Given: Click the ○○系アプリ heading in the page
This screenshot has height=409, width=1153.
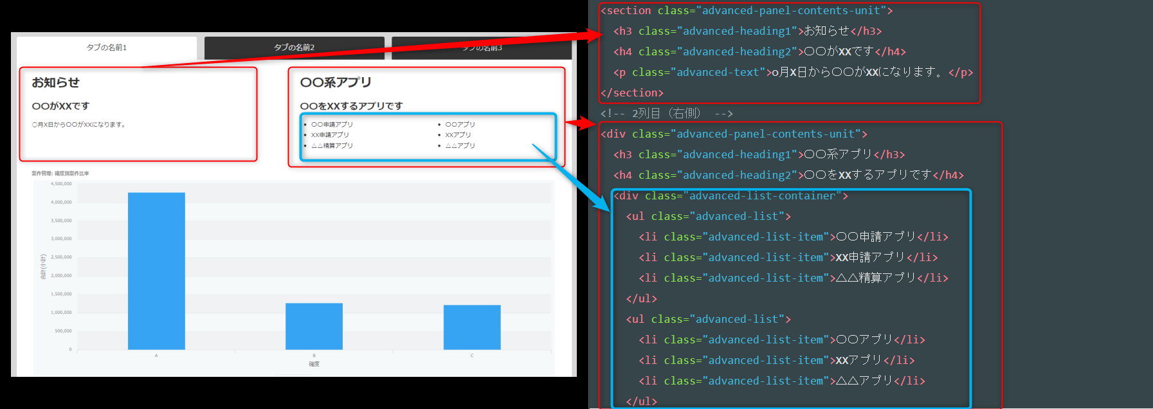Looking at the screenshot, I should (336, 82).
